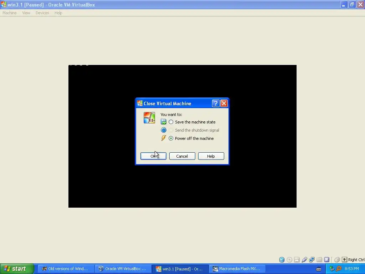
Task: Switch to Macromedia Flash MX taskbar item
Action: pyautogui.click(x=237, y=269)
